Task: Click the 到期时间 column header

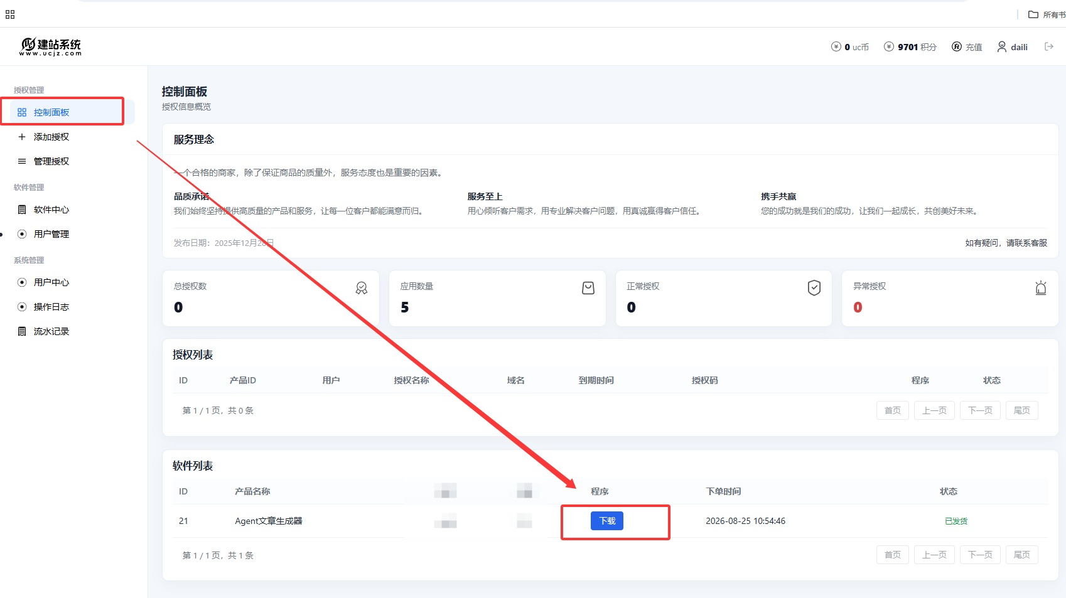Action: click(596, 380)
